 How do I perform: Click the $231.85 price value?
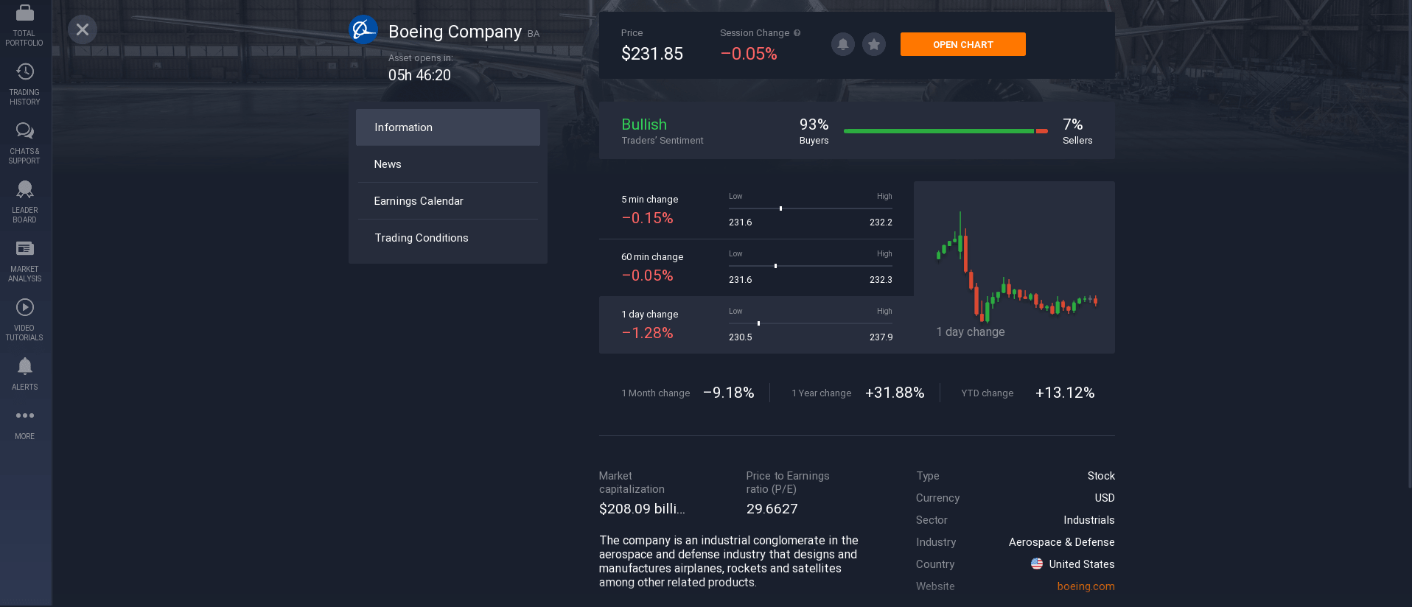[x=652, y=54]
